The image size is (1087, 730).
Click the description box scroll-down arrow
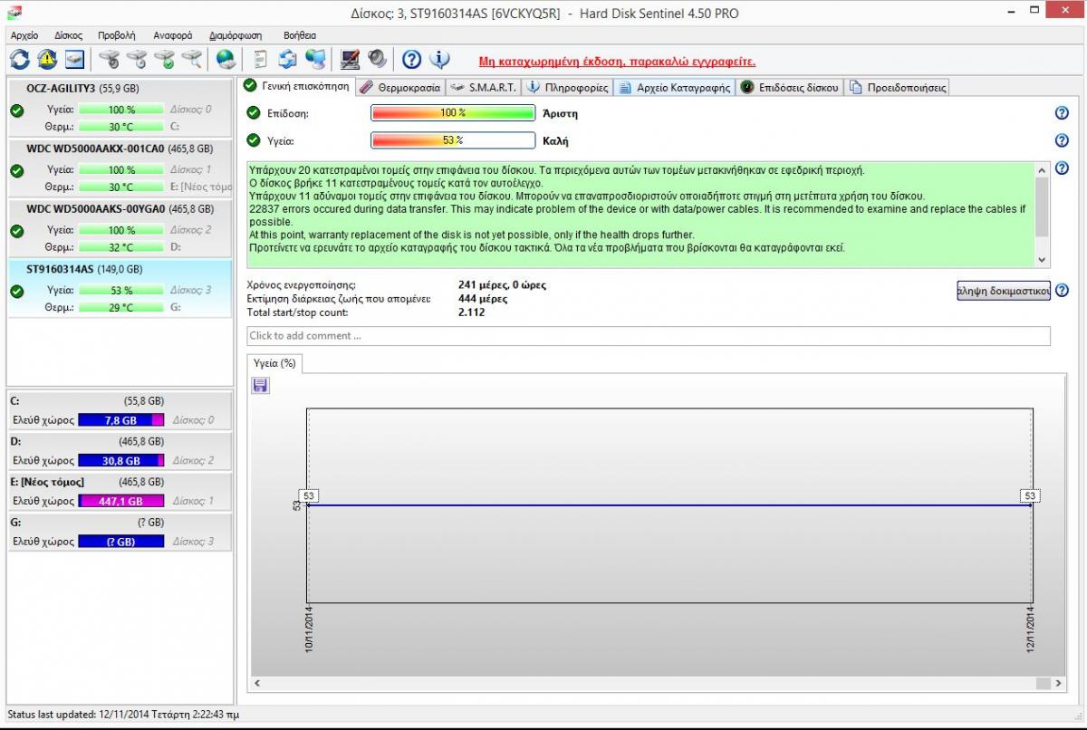(1042, 259)
